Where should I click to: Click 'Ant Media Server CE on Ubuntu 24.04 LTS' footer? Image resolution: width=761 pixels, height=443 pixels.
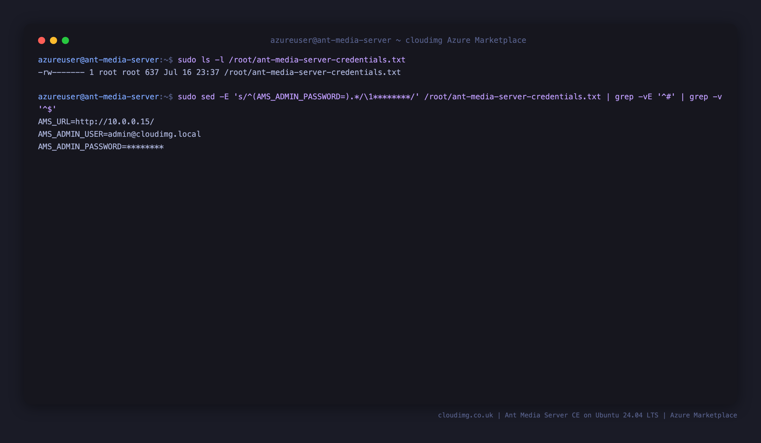tap(581, 415)
